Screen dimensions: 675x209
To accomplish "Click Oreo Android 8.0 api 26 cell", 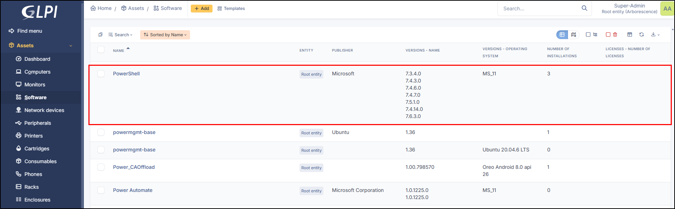I will tap(507, 171).
